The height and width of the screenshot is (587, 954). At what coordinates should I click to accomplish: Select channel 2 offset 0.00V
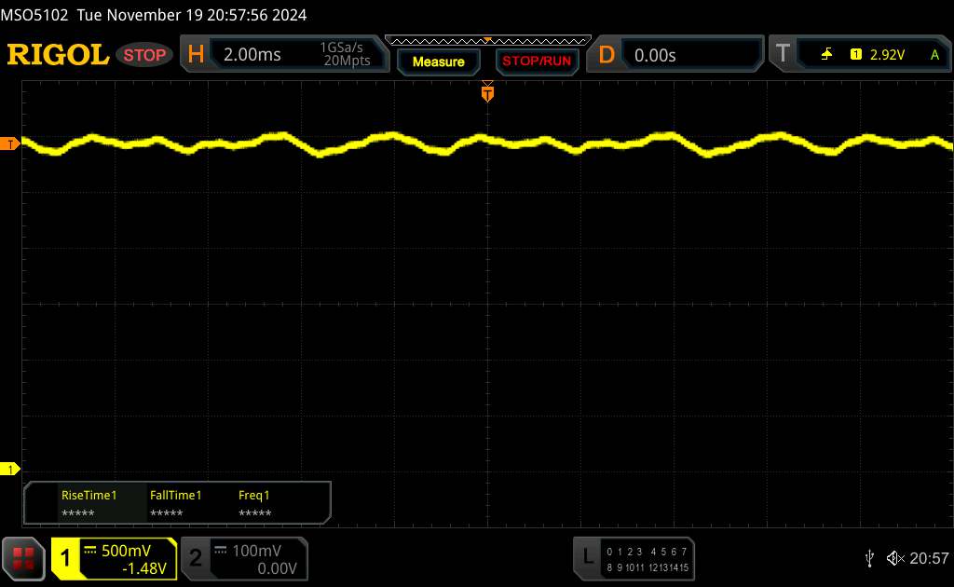coord(277,568)
